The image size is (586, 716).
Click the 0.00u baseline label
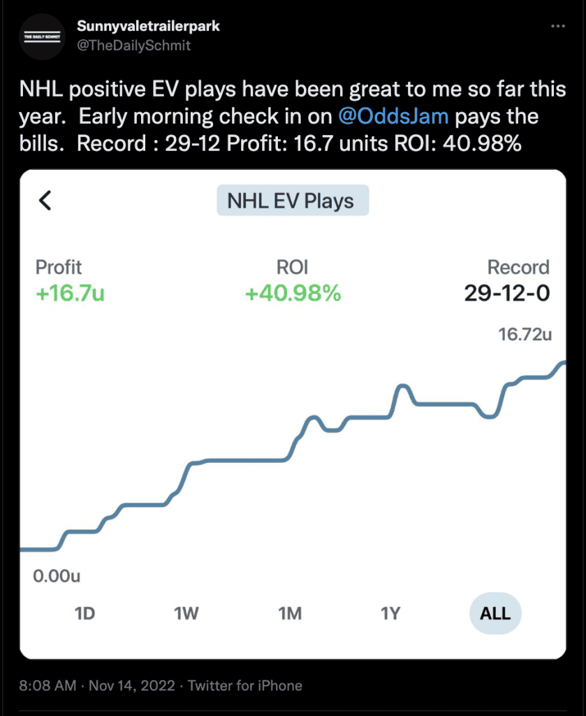click(x=57, y=576)
